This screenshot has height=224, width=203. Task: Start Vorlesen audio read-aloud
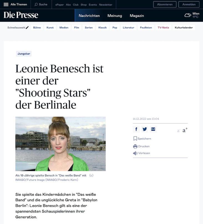[x=141, y=153]
